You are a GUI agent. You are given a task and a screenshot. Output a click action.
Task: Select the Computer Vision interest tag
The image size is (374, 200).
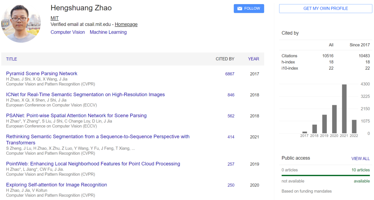coord(68,32)
